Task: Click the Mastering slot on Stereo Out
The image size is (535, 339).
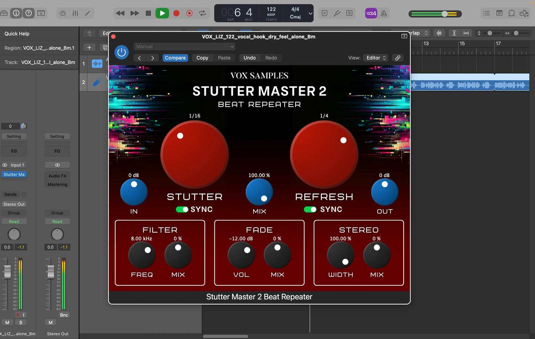Action: click(x=57, y=185)
